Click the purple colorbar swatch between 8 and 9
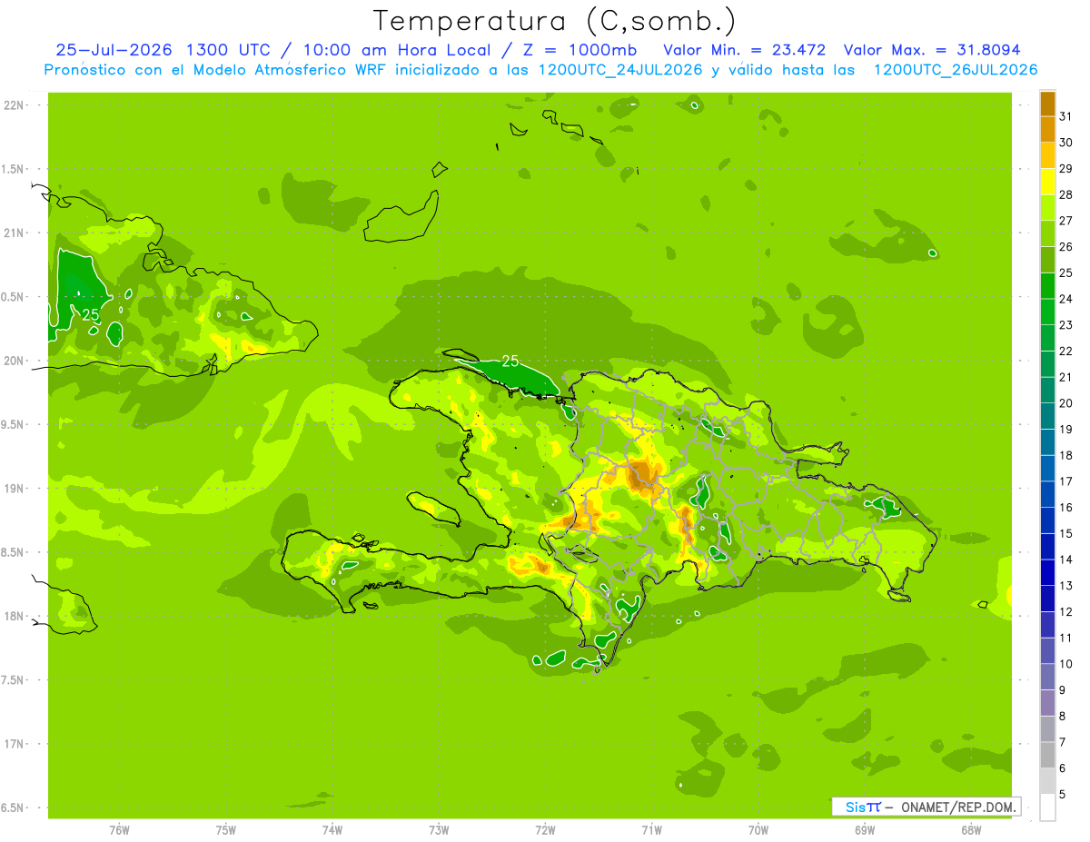 [1047, 703]
